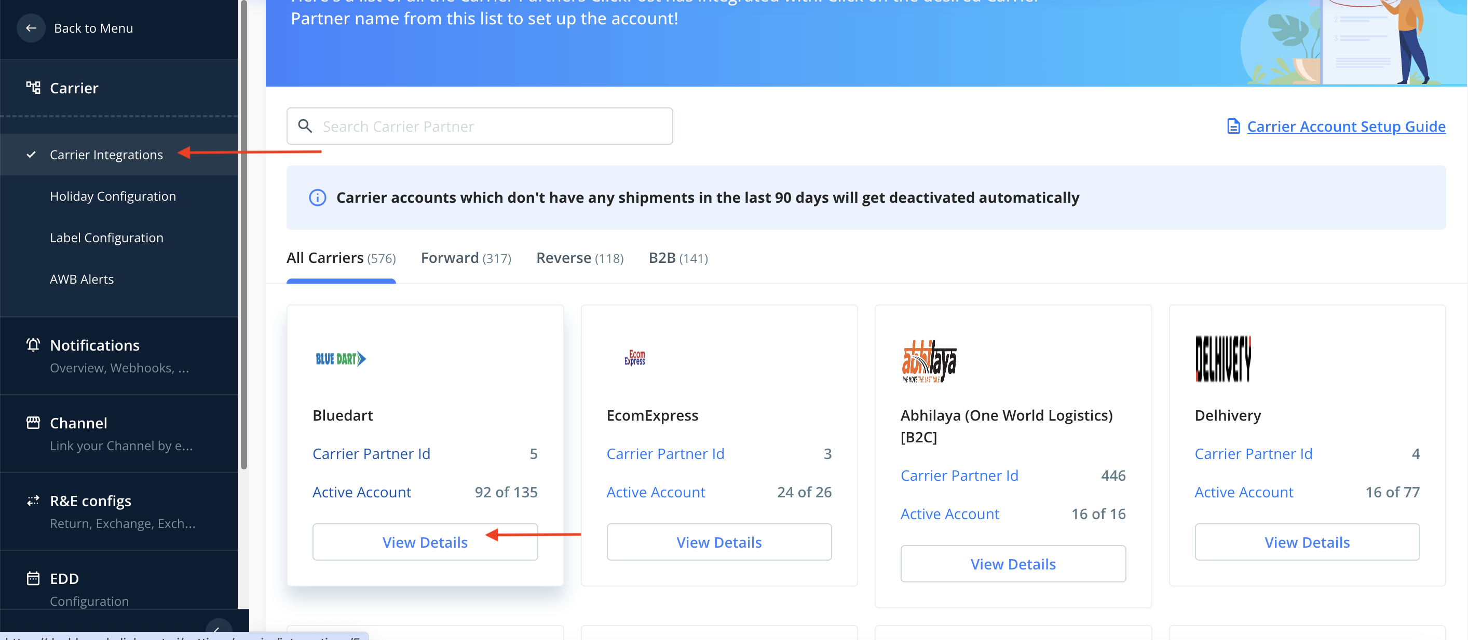Open the Carrier Account Setup Guide link
Viewport: 1468px width, 640px height.
coord(1345,126)
